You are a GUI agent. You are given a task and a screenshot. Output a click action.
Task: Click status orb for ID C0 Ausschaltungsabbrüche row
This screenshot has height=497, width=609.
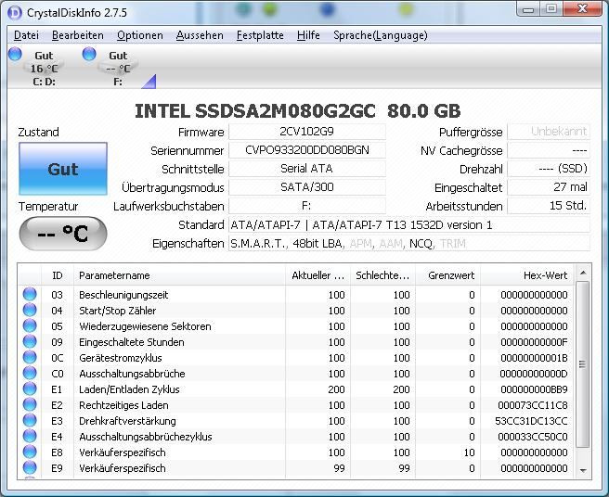[x=30, y=373]
